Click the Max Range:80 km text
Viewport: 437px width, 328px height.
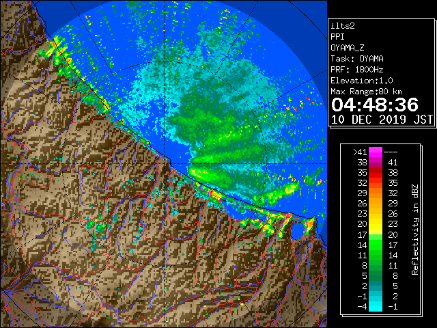coord(366,92)
